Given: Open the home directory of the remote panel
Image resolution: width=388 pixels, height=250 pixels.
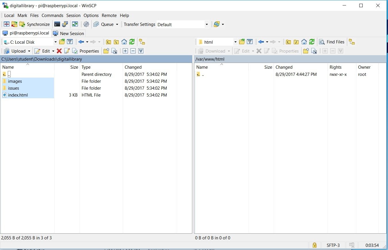Looking at the screenshot, I should (x=304, y=42).
